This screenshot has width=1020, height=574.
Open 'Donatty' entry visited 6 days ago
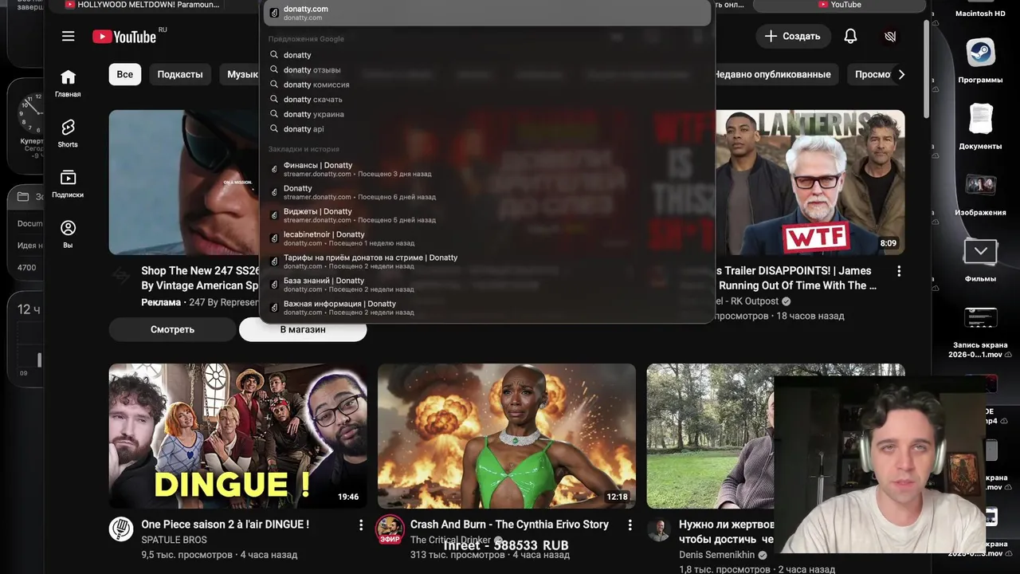[487, 192]
